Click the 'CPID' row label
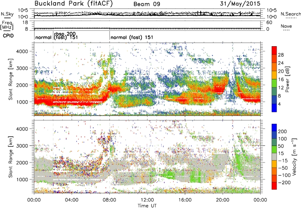The width and height of the screenshot is (301, 208). tap(8, 36)
